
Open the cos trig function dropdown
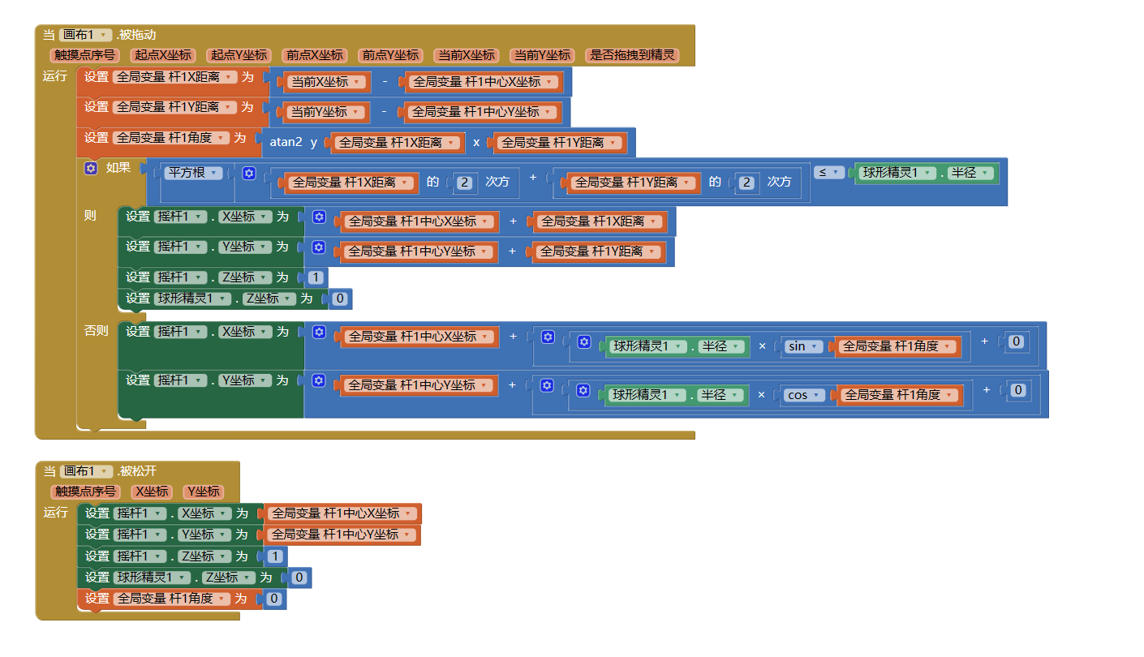(803, 395)
